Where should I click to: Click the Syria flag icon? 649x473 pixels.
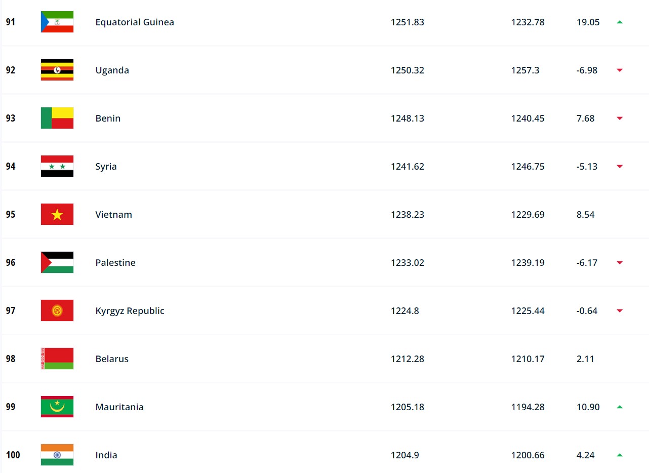pos(57,166)
